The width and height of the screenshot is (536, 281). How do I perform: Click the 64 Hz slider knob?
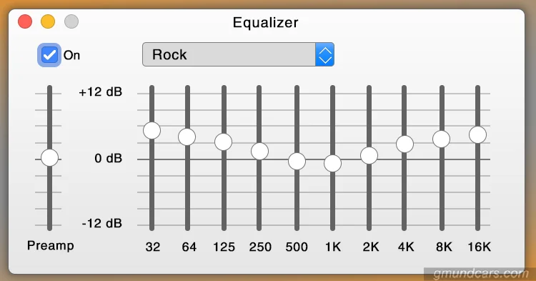(187, 137)
